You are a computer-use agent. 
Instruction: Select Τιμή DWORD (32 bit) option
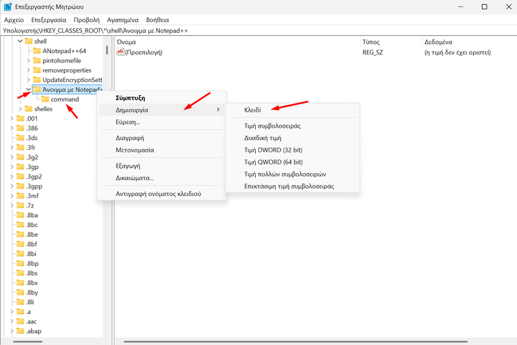tap(273, 150)
